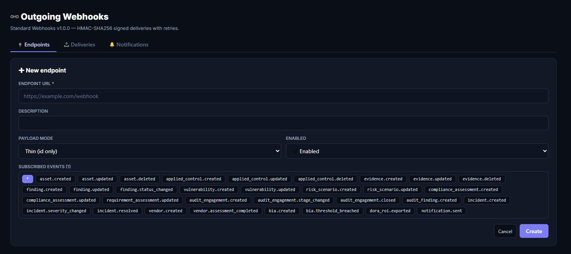
Task: Toggle the finding.updated chip
Action: pos(91,189)
